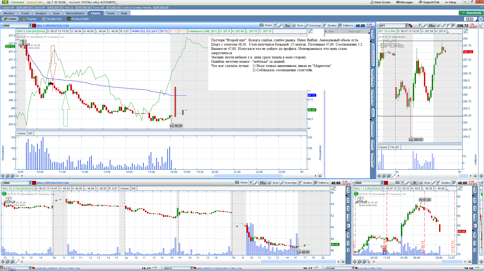
Task: Click the quick study flask icon on the SINA 5m chart
Action: click(x=276, y=25)
